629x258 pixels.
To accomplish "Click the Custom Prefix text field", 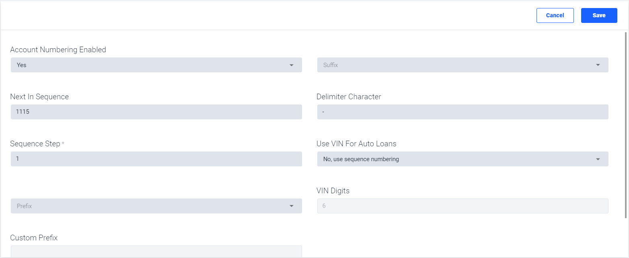I will click(x=156, y=252).
